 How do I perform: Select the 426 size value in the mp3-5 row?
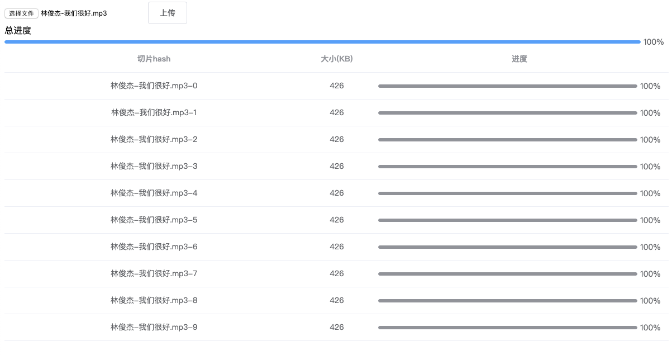coord(336,220)
